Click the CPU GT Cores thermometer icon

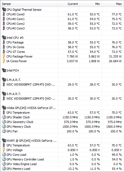[x=4, y=52]
